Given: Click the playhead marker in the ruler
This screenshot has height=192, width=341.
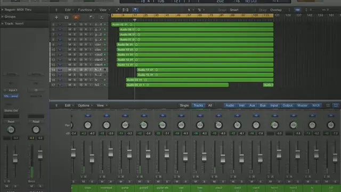Looking at the screenshot, I should point(135,20).
